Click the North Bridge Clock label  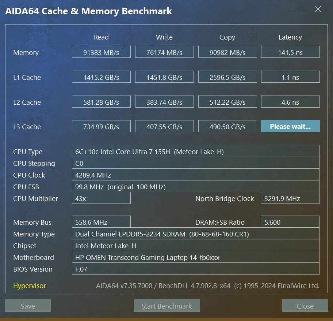tap(225, 199)
